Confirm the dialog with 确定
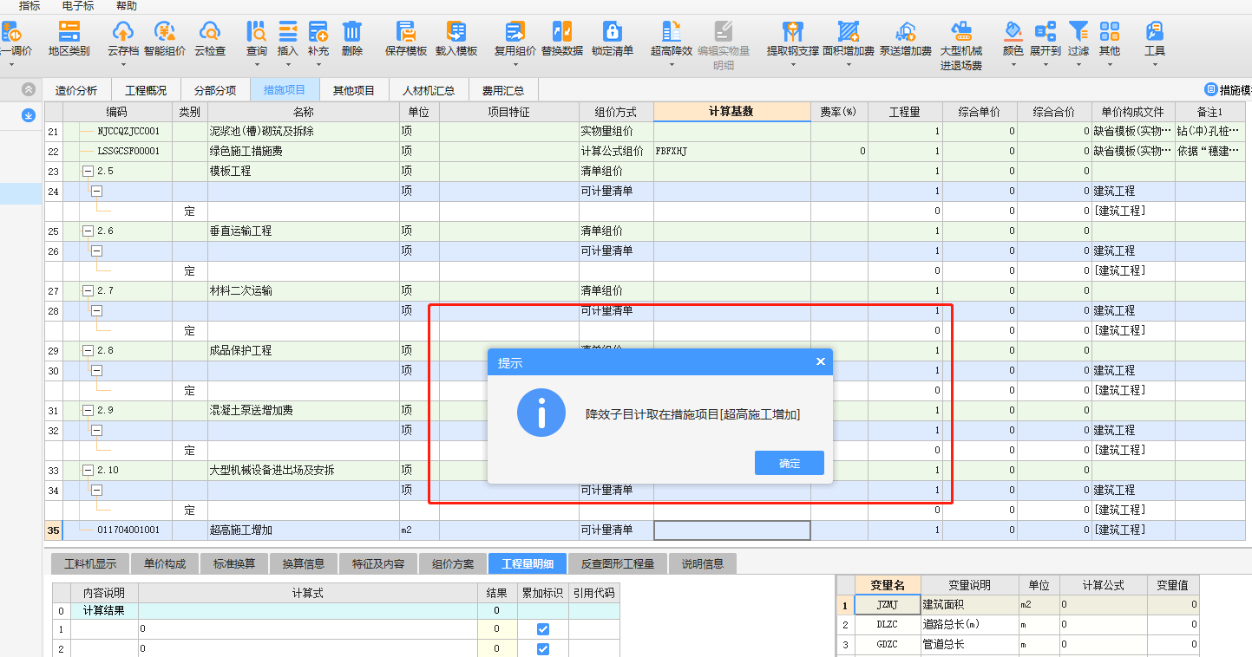The width and height of the screenshot is (1252, 657). click(790, 464)
